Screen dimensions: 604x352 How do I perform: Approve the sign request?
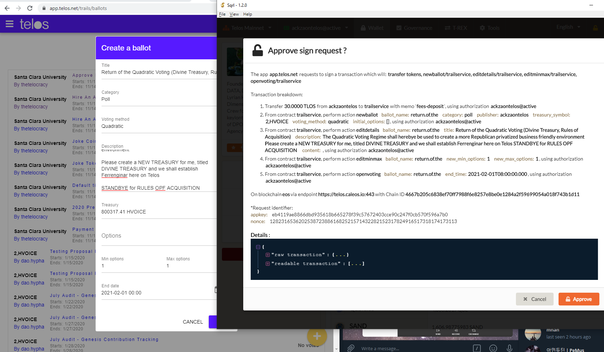pyautogui.click(x=578, y=299)
